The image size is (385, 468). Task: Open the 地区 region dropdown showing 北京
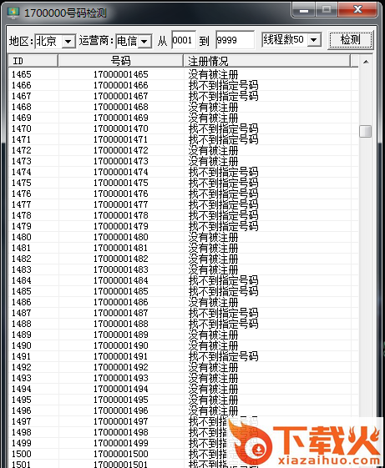56,41
